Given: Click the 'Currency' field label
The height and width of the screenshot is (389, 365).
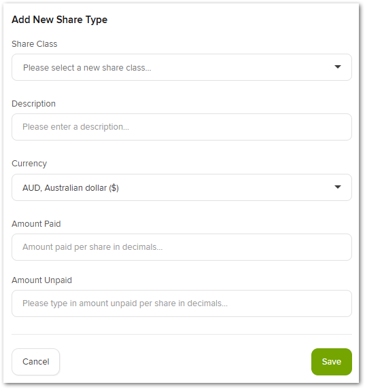Looking at the screenshot, I should pyautogui.click(x=29, y=164).
